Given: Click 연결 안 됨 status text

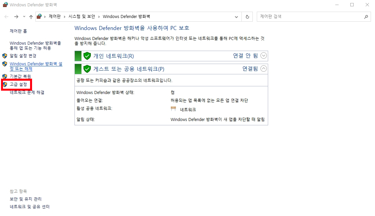Looking at the screenshot, I should [x=245, y=56].
